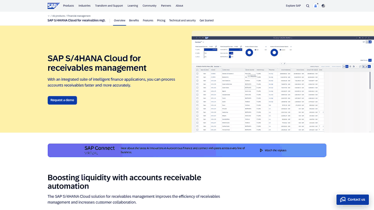The height and width of the screenshot is (210, 374).
Task: Click the globe region selector icon
Action: (x=323, y=6)
